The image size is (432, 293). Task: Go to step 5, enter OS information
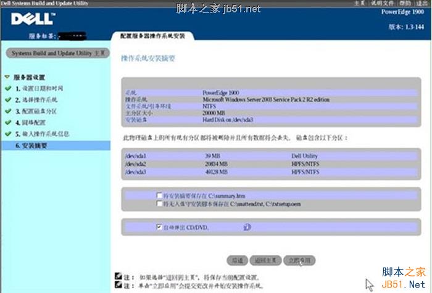pyautogui.click(x=42, y=134)
